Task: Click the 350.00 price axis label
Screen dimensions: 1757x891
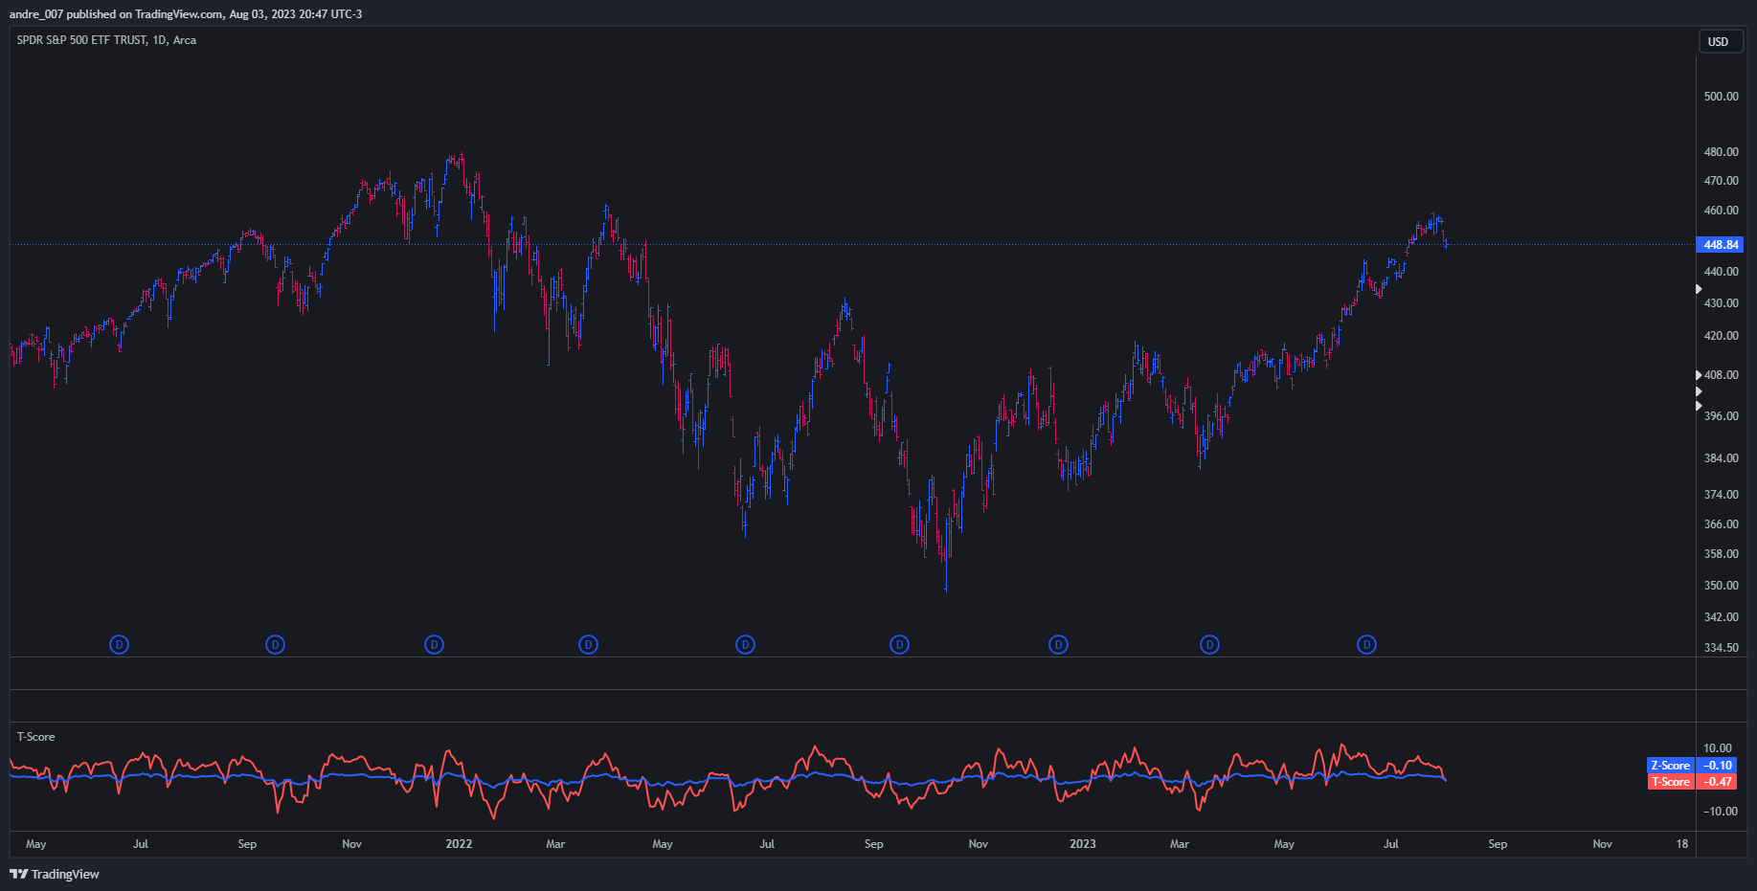Action: pos(1721,586)
